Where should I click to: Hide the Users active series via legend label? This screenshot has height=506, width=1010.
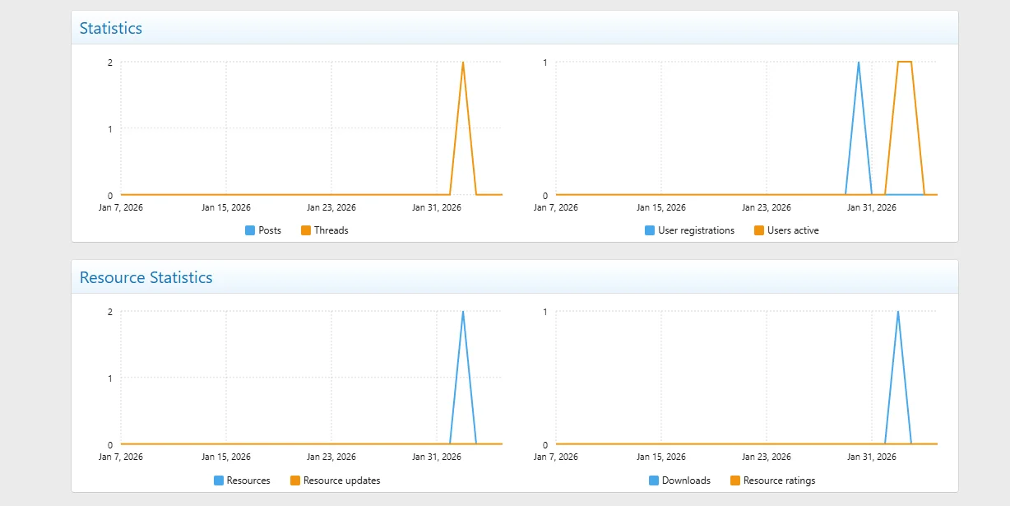coord(793,230)
